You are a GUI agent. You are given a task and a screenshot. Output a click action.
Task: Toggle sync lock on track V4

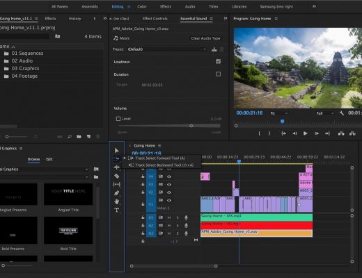coord(160,177)
